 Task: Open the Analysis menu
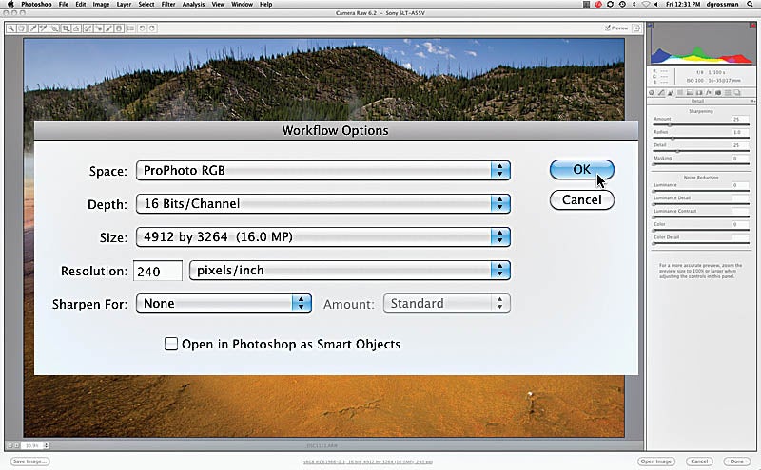point(193,5)
